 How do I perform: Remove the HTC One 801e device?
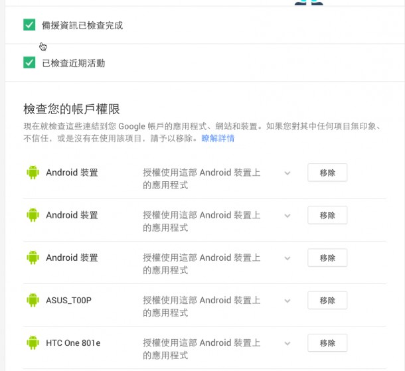[x=327, y=343]
